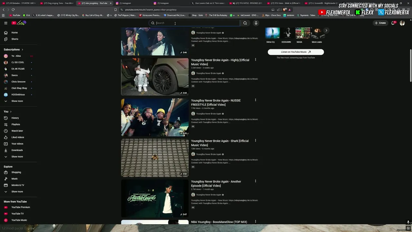The height and width of the screenshot is (232, 412).
Task: Open YouTube Music sidebar link
Action: (x=19, y=220)
